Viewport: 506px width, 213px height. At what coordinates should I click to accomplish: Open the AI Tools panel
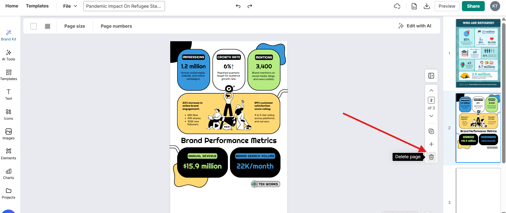pyautogui.click(x=8, y=55)
